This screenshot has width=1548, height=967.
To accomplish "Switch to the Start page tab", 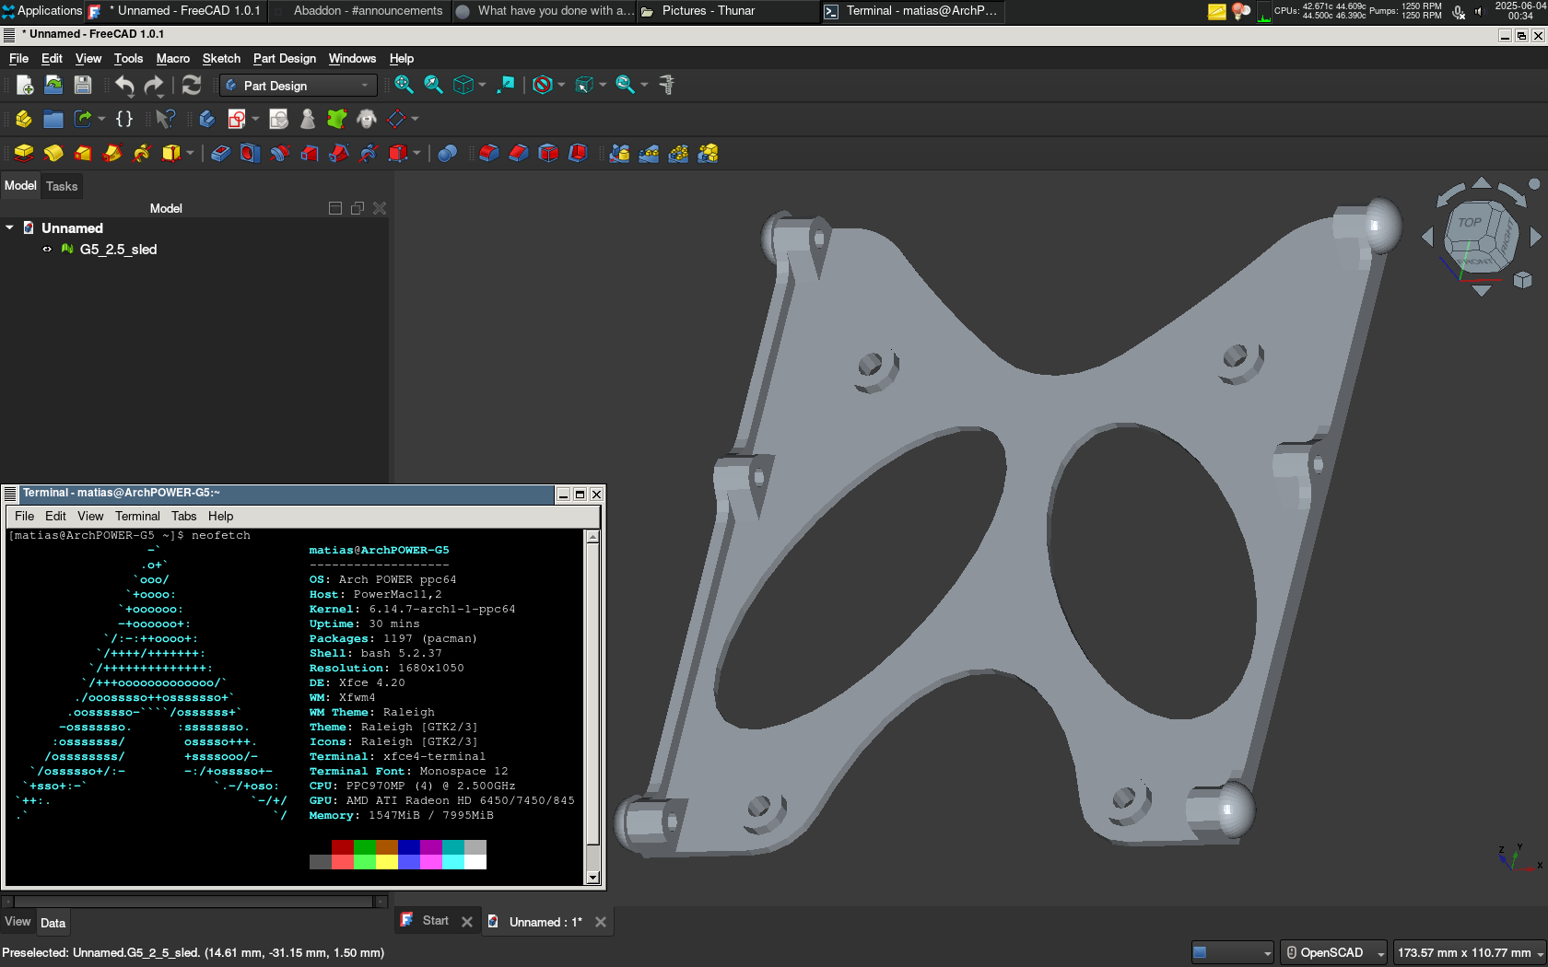I will (435, 921).
